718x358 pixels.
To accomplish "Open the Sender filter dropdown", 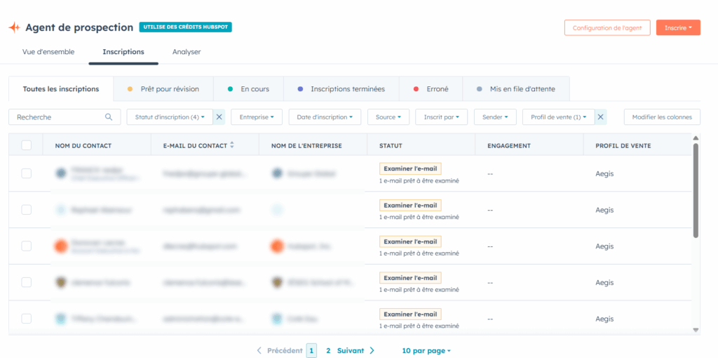I will [495, 117].
